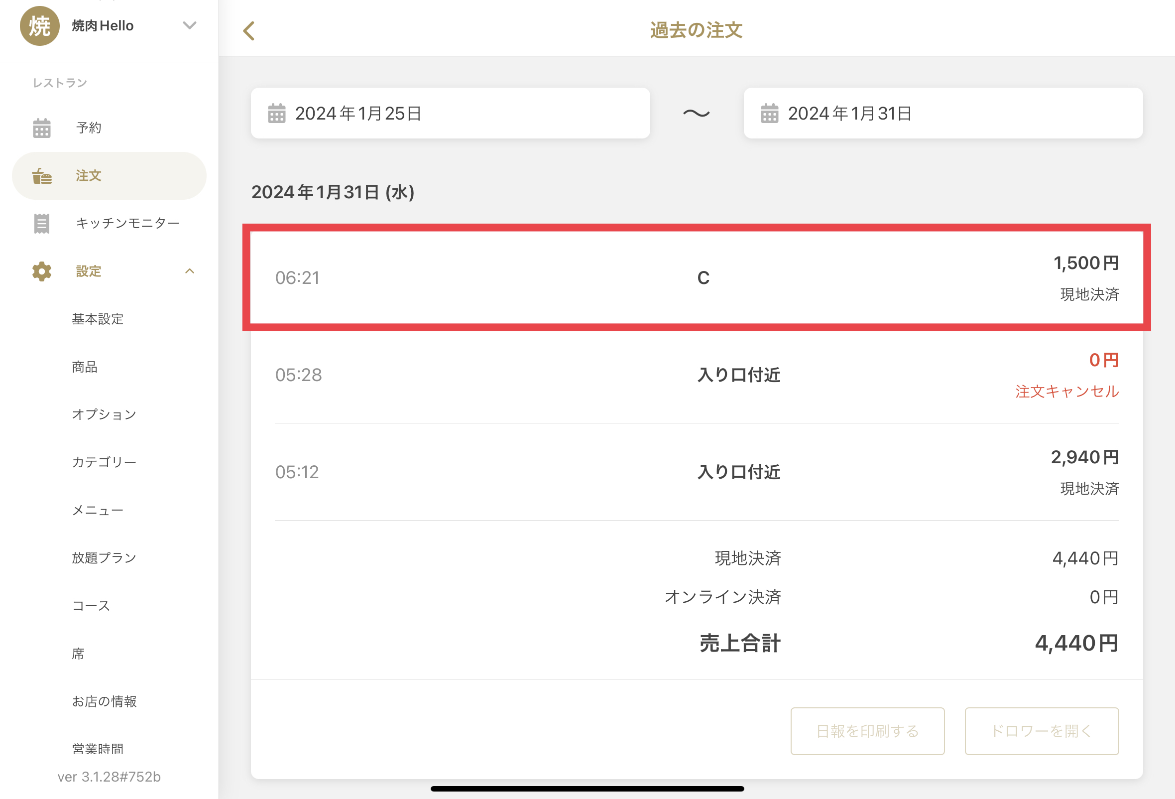This screenshot has height=799, width=1175.
Task: Click the 焼 restaurant logo avatar
Action: (x=39, y=26)
